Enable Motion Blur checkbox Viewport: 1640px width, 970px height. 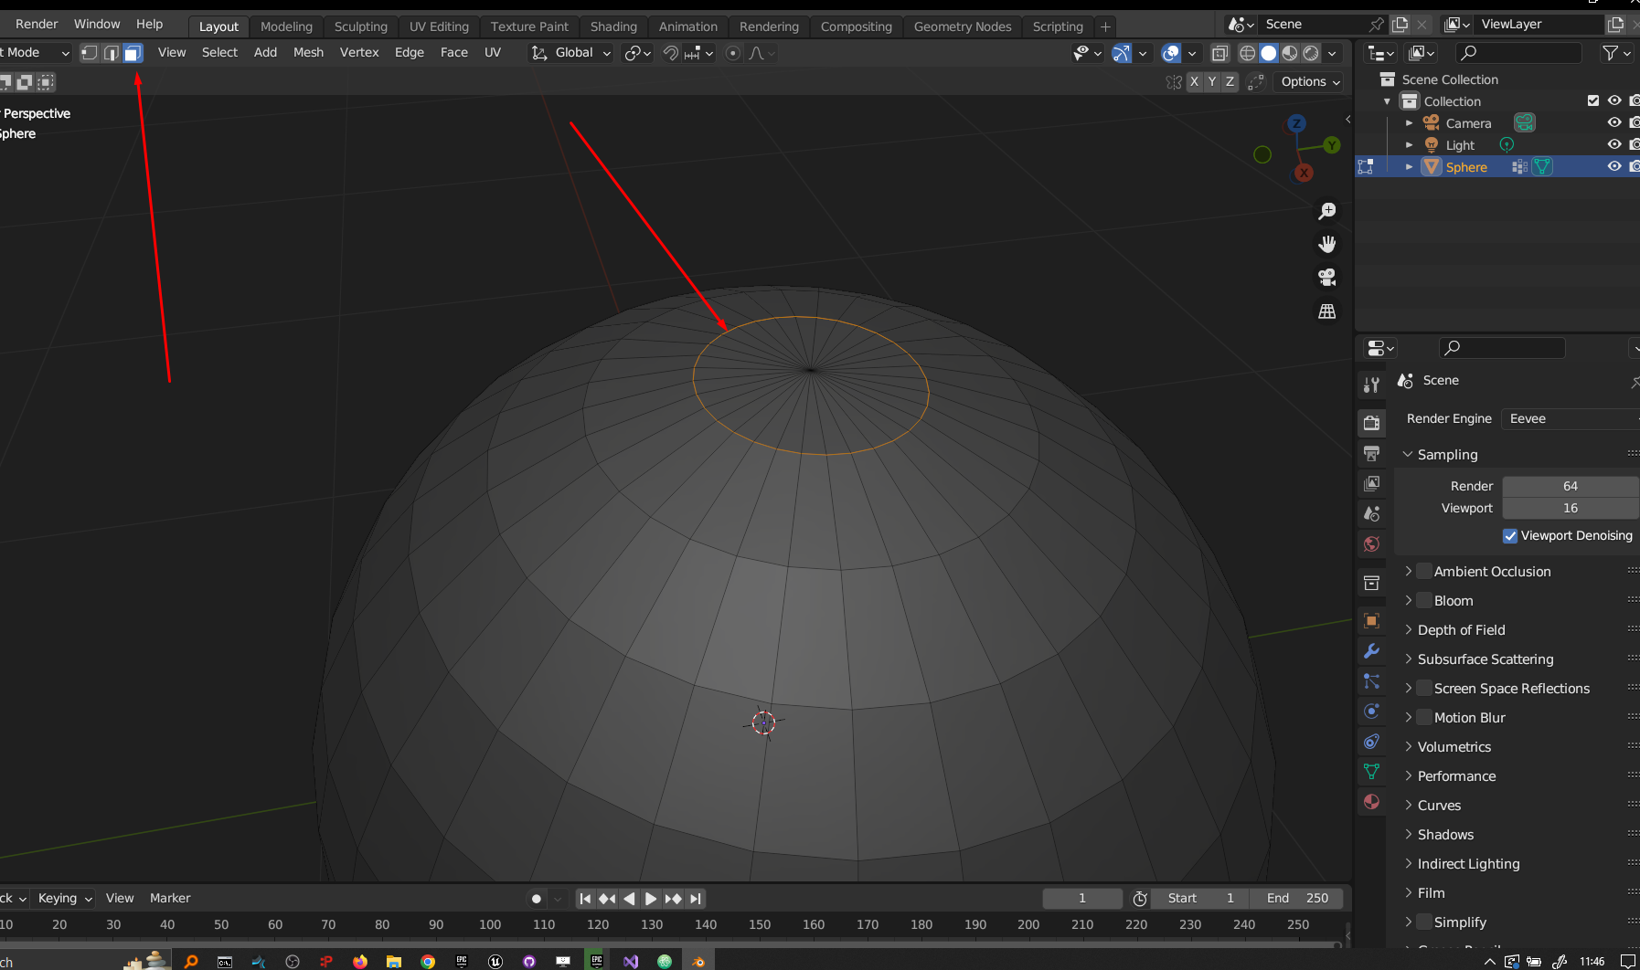[1424, 717]
